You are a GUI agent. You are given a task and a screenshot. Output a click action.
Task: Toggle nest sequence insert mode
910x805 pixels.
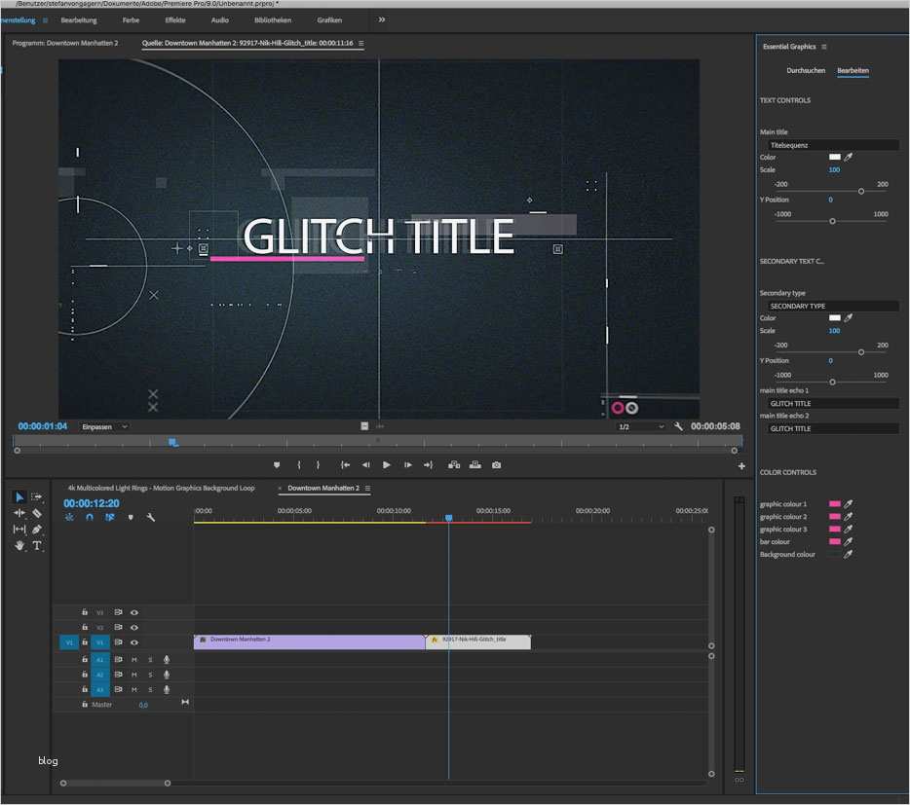click(x=69, y=517)
